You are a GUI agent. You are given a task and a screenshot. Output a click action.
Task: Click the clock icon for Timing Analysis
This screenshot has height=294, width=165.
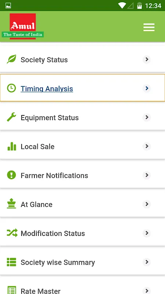[11, 88]
